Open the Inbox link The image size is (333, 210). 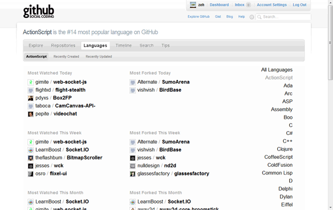tap(239, 5)
